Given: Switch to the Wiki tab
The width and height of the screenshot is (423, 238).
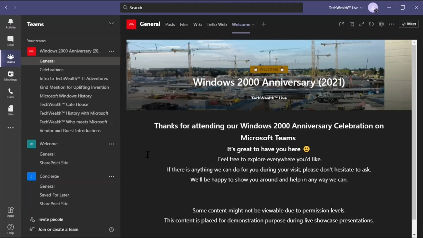Looking at the screenshot, I should (197, 24).
